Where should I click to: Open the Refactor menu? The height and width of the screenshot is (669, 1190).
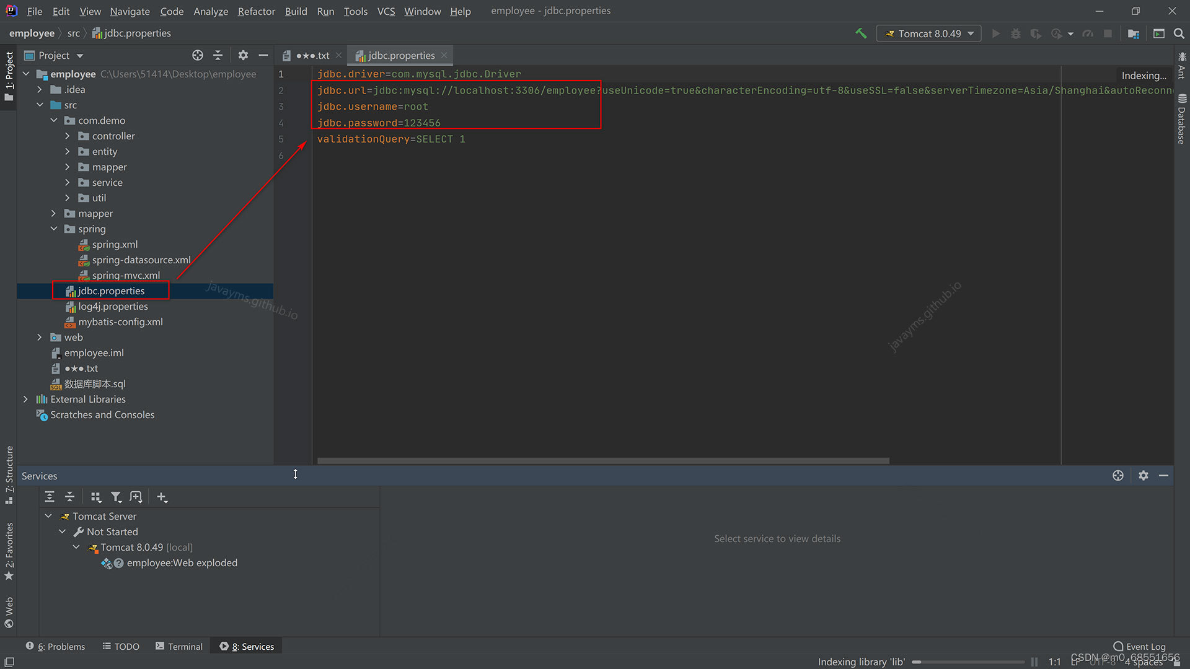click(x=256, y=11)
